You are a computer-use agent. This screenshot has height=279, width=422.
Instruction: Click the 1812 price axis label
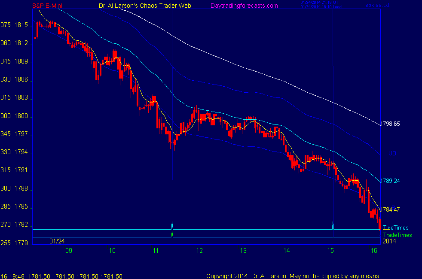point(21,43)
